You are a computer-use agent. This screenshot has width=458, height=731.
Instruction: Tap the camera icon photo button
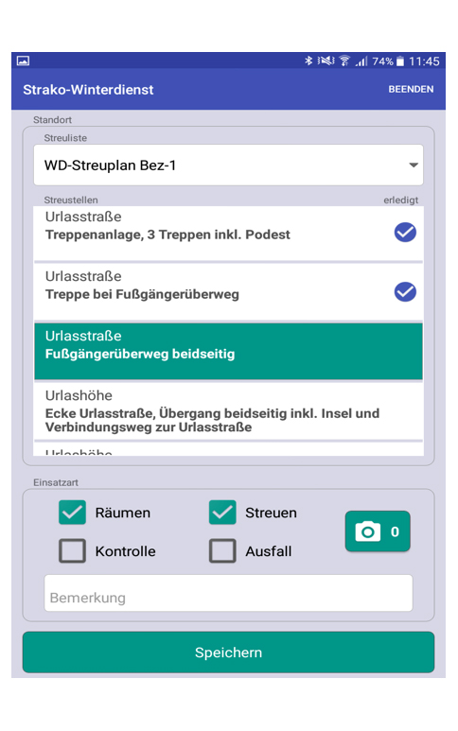pos(378,531)
